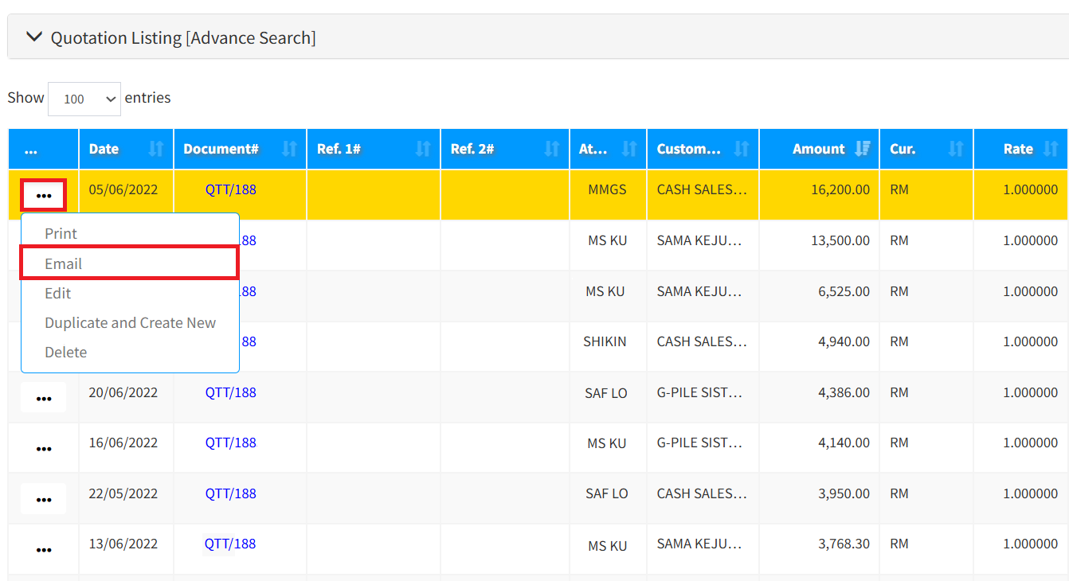Open the Show entries count dropdown
The width and height of the screenshot is (1069, 581).
point(84,99)
